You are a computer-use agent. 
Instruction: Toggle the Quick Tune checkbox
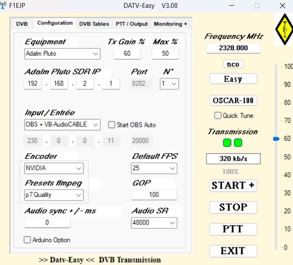click(218, 116)
